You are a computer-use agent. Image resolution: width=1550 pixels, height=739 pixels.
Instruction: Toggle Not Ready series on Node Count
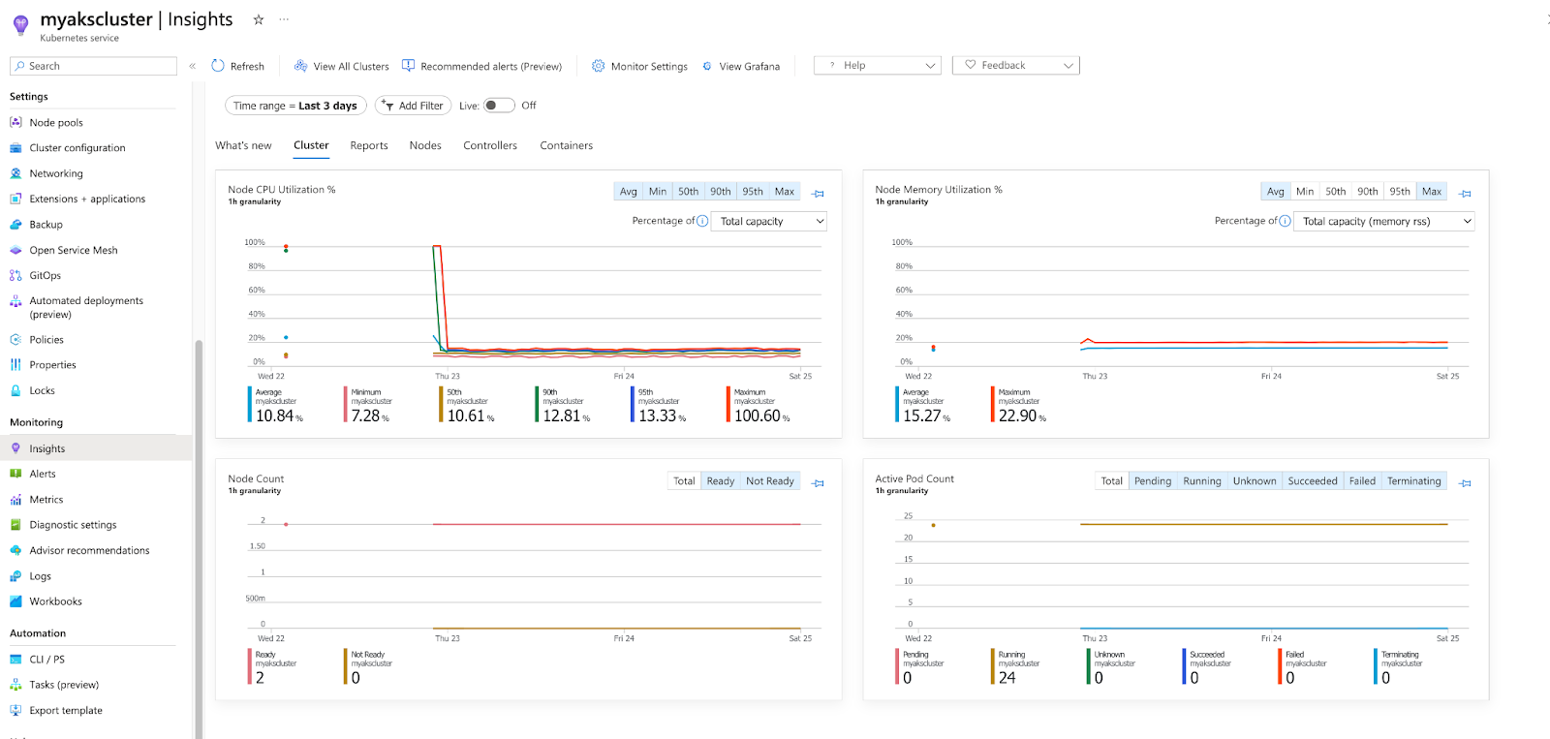coord(770,481)
